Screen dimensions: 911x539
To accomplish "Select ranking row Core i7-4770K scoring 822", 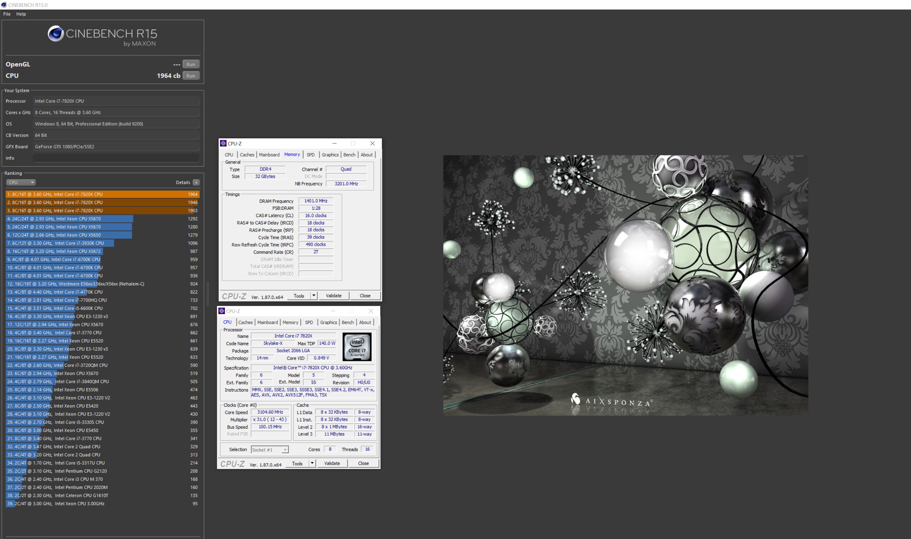I will 103,292.
